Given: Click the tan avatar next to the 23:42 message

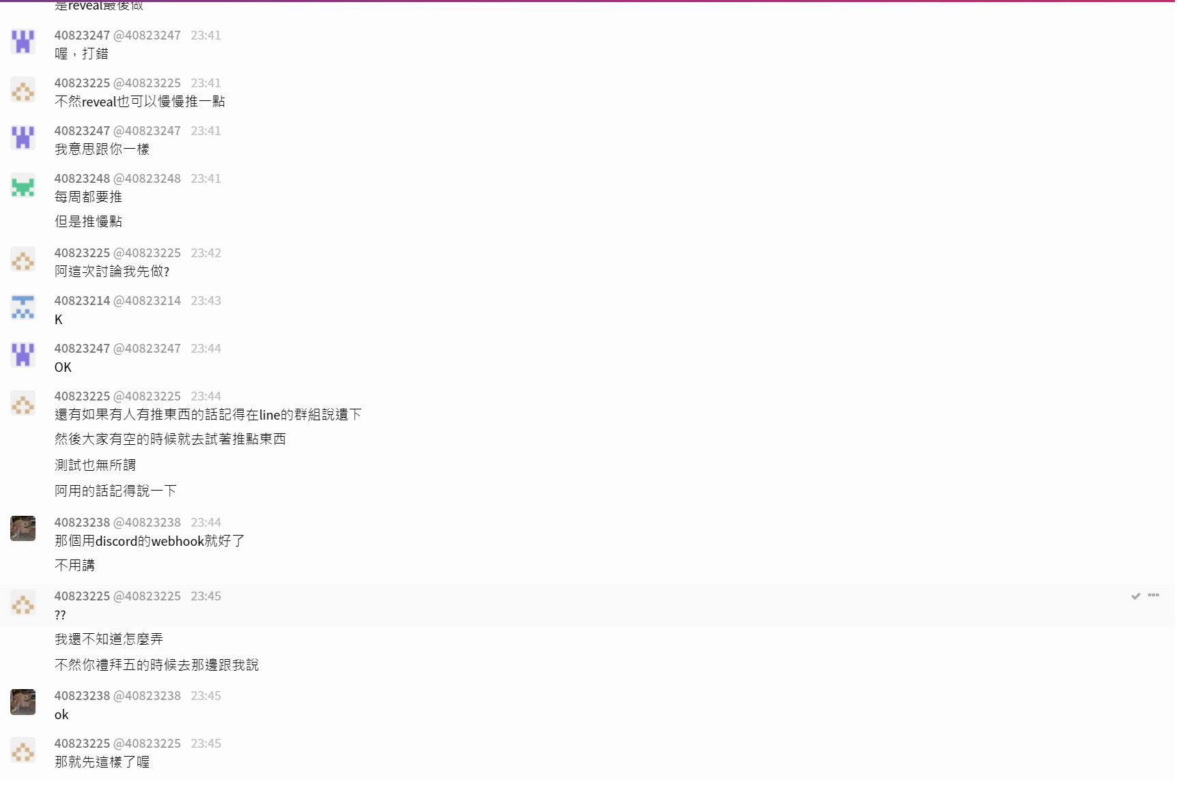Looking at the screenshot, I should pyautogui.click(x=23, y=260).
